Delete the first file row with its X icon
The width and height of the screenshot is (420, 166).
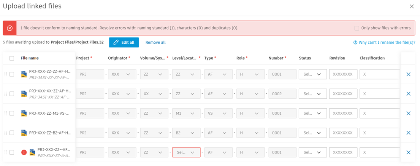408,74
